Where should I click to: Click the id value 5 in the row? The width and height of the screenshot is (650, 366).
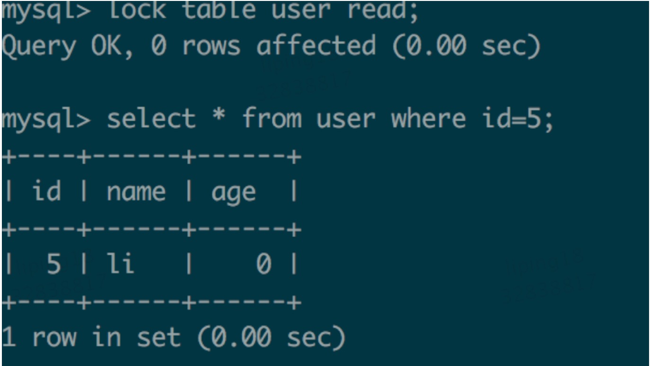54,264
